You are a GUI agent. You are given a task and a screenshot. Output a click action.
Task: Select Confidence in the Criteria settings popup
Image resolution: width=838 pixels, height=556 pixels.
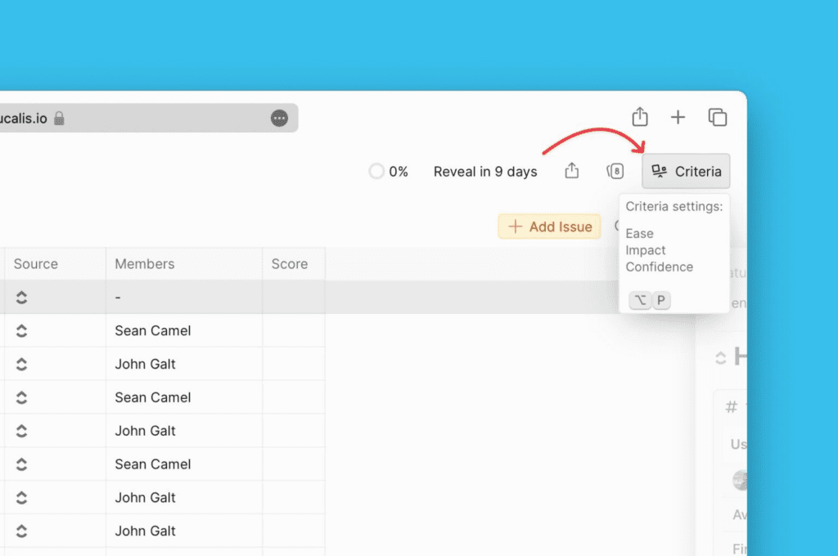pos(660,267)
